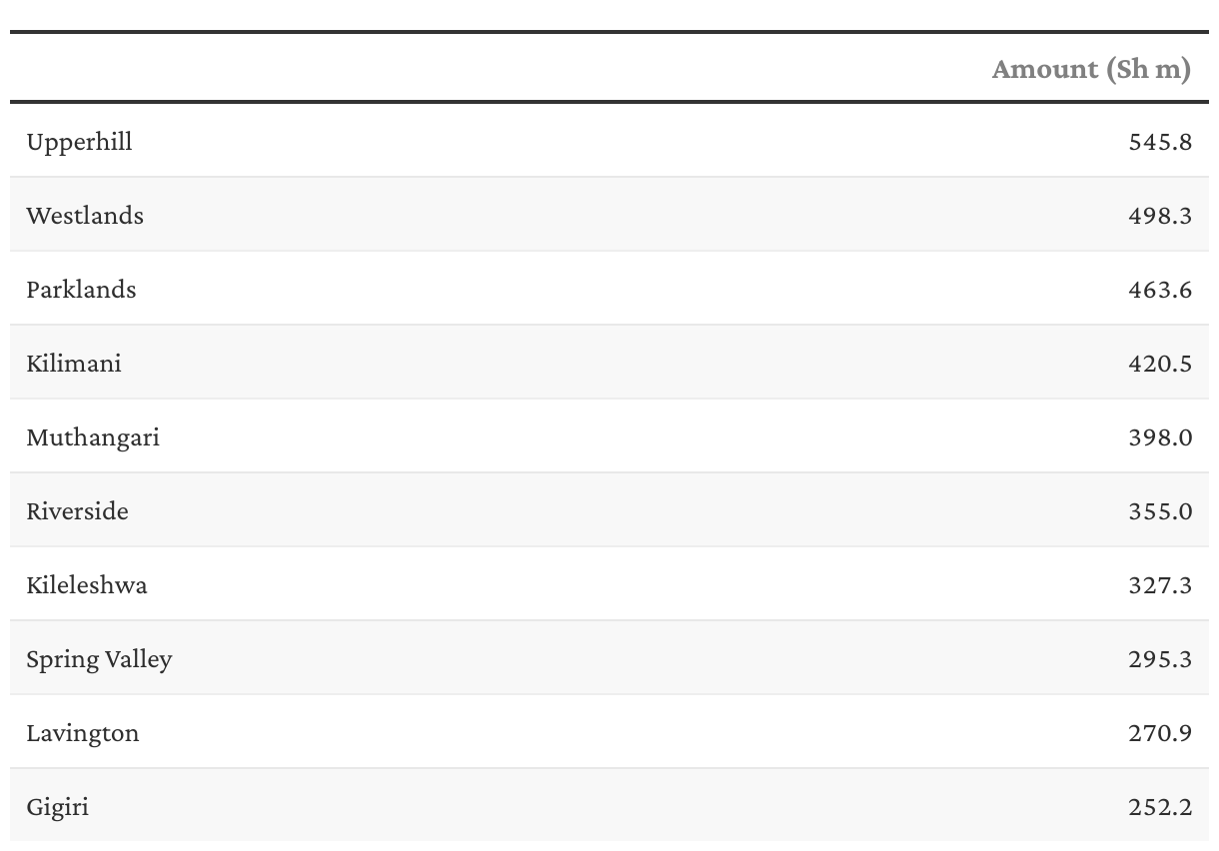Select the 270.9 Lavington amount

click(x=1160, y=733)
